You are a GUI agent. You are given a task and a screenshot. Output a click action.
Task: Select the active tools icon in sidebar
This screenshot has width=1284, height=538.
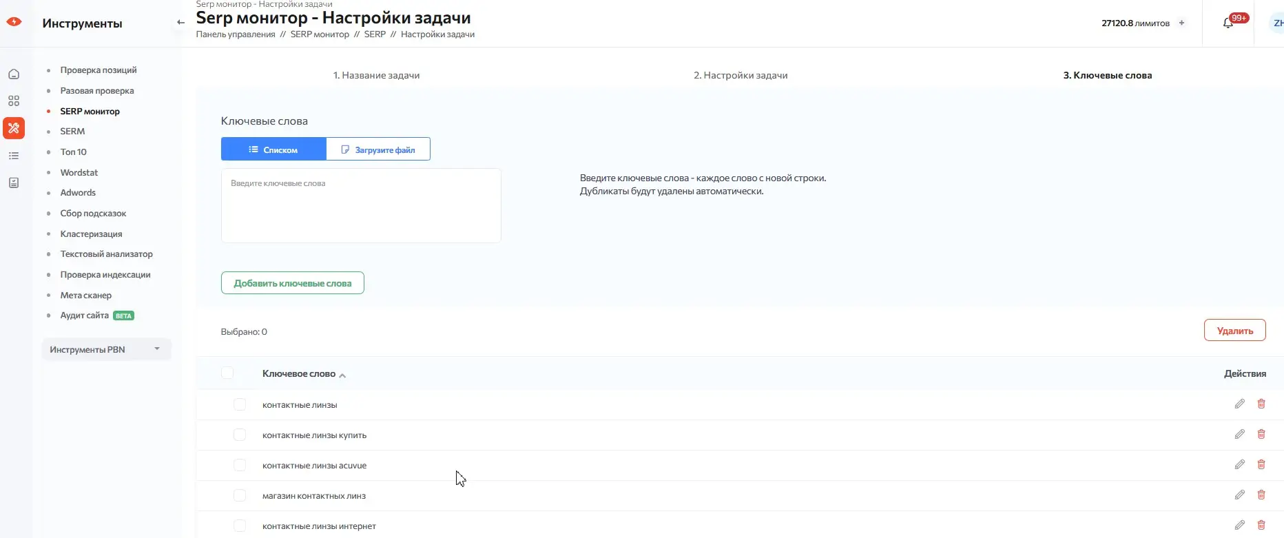14,128
